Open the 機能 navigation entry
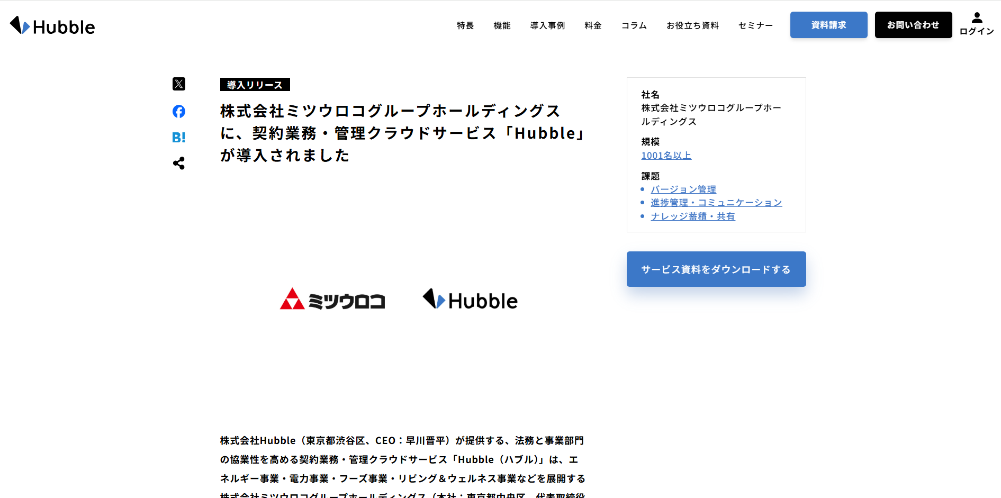 pyautogui.click(x=501, y=25)
